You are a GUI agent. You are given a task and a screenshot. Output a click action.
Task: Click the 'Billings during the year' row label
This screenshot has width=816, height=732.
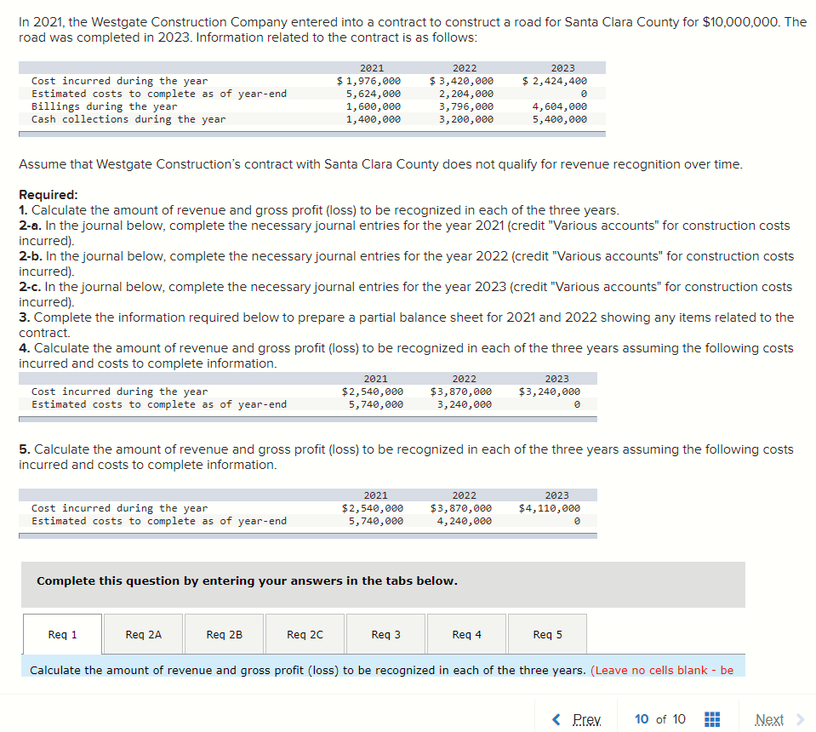[104, 106]
